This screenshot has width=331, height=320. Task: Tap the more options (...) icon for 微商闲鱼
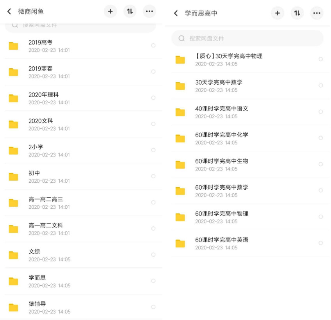(149, 11)
